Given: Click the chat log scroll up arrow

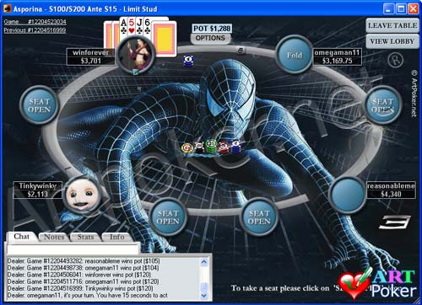Looking at the screenshot, I should coord(204,262).
